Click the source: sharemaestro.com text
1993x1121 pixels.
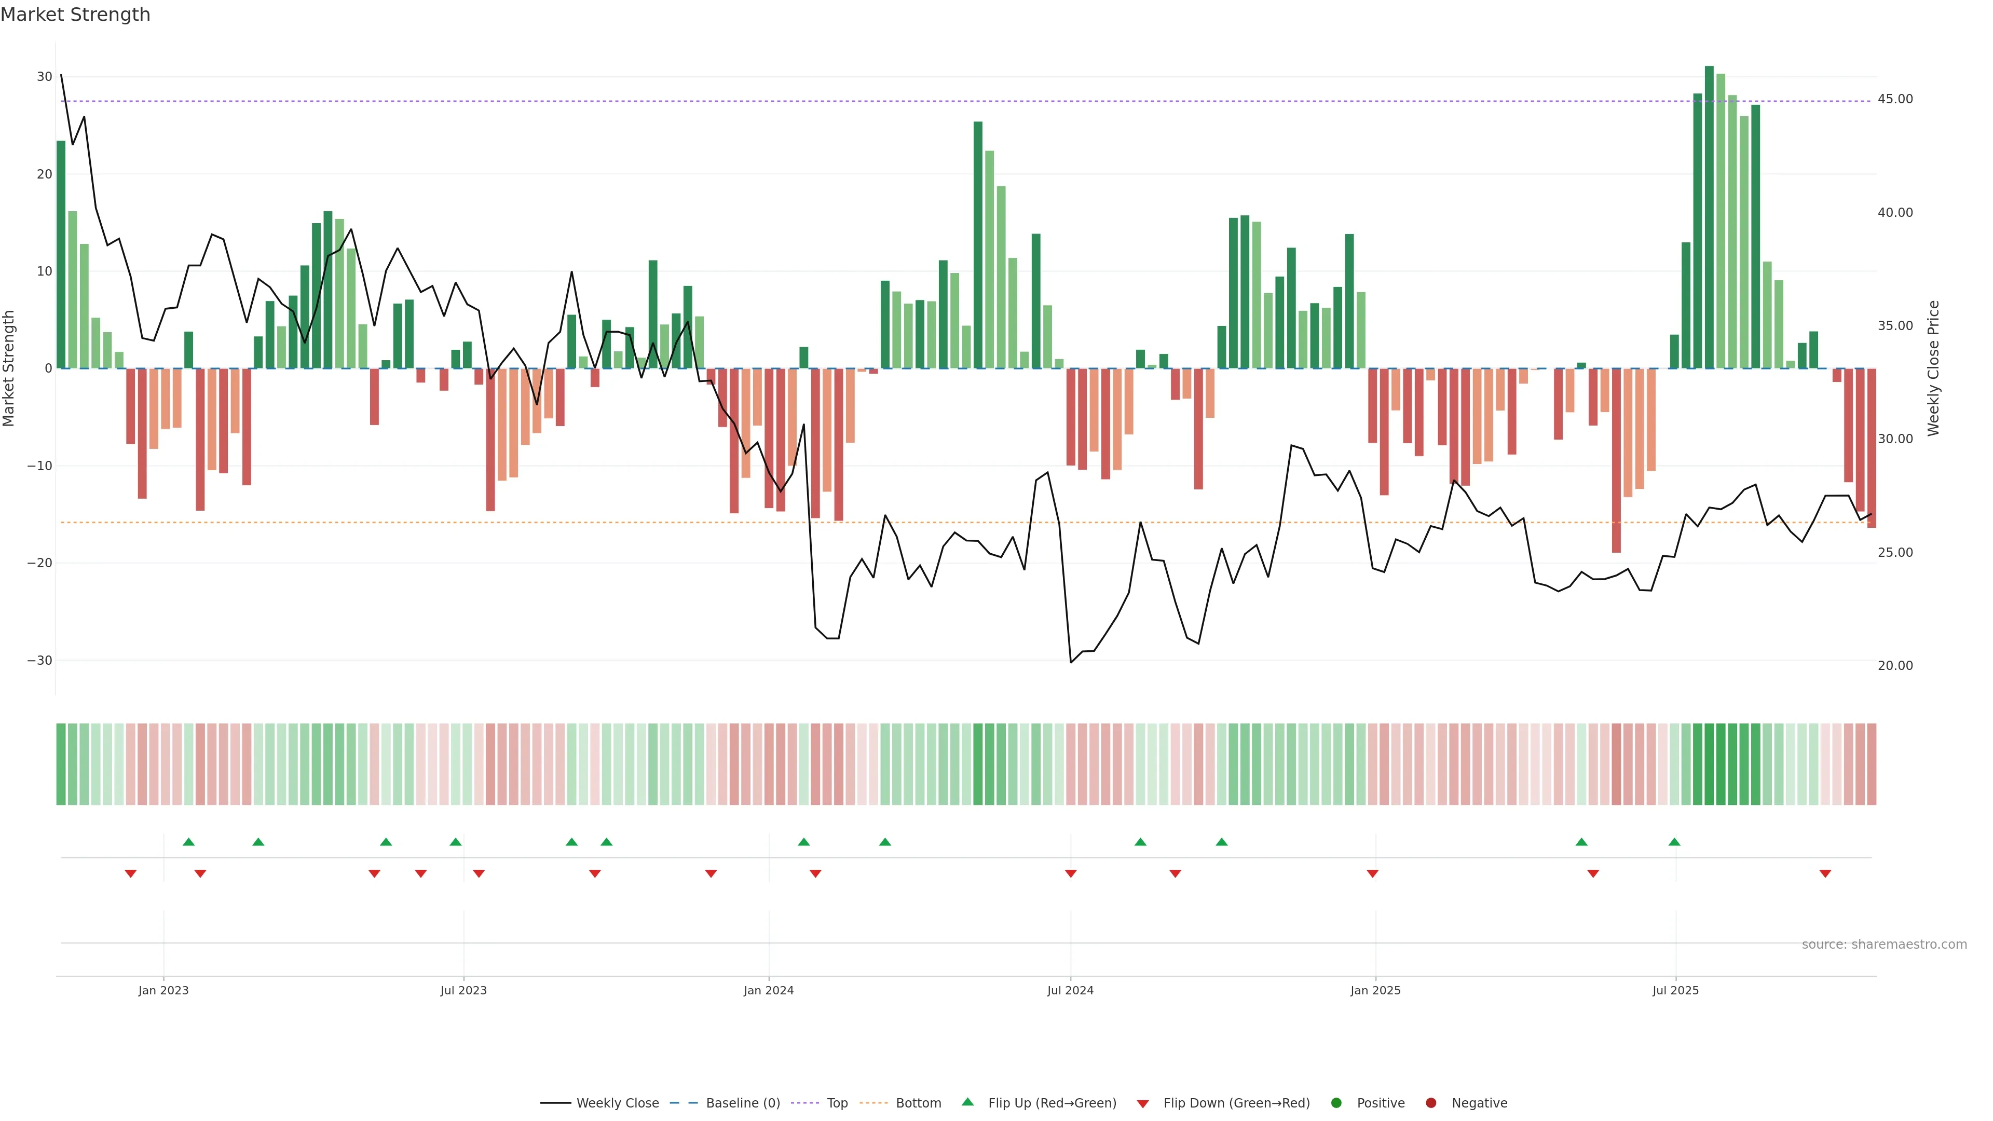pos(1884,944)
